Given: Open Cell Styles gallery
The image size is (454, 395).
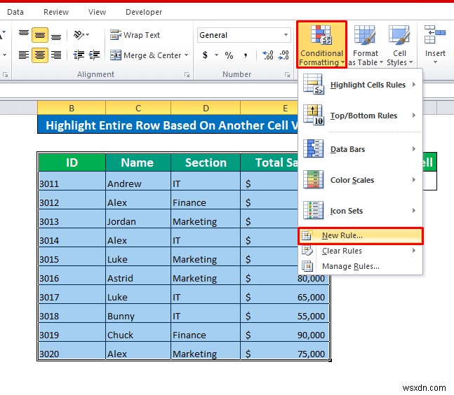Looking at the screenshot, I should 399,45.
